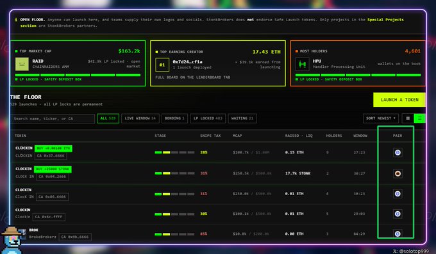Click the $163.2k market cap value

(129, 51)
